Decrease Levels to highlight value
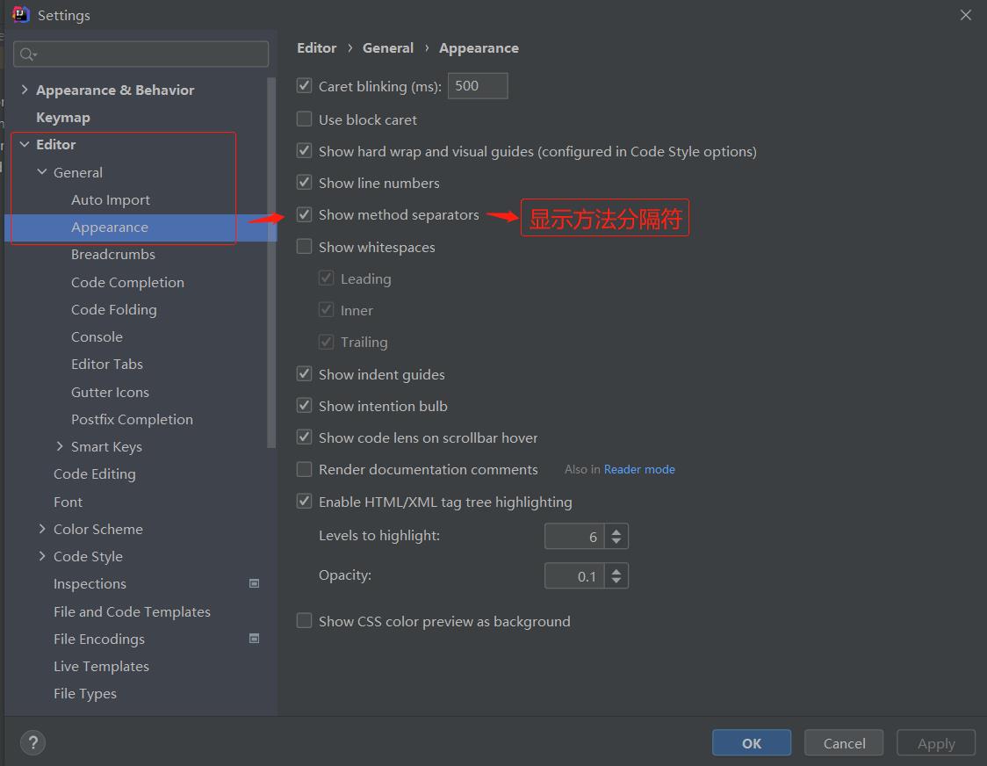The image size is (987, 766). point(616,541)
